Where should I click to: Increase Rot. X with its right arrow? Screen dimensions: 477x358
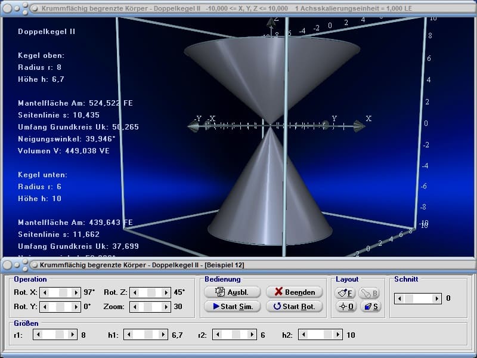(x=76, y=292)
